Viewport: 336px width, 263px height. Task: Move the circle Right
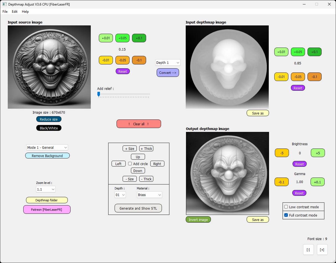coord(157,164)
